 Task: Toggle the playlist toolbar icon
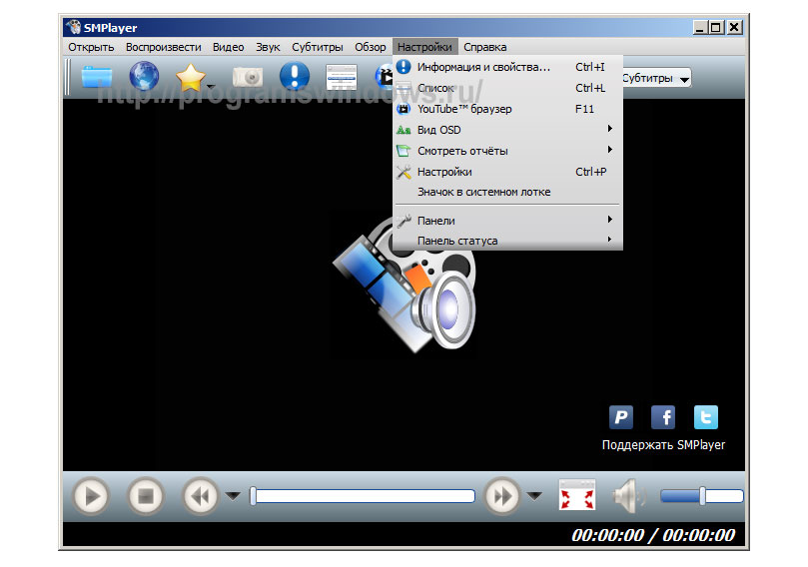342,77
